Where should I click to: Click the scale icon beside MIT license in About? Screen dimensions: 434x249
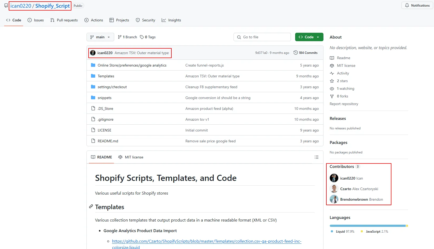coord(332,66)
